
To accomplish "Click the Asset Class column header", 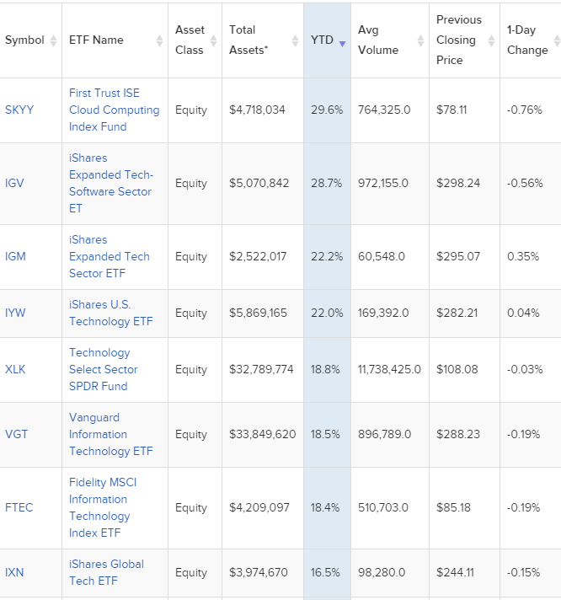I will pyautogui.click(x=190, y=40).
